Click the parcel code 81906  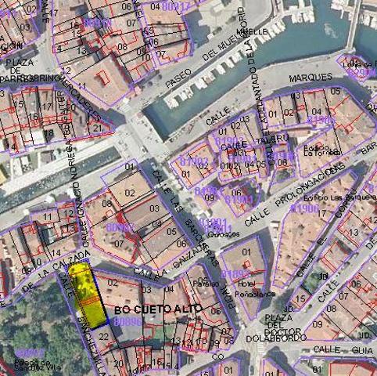point(304,208)
